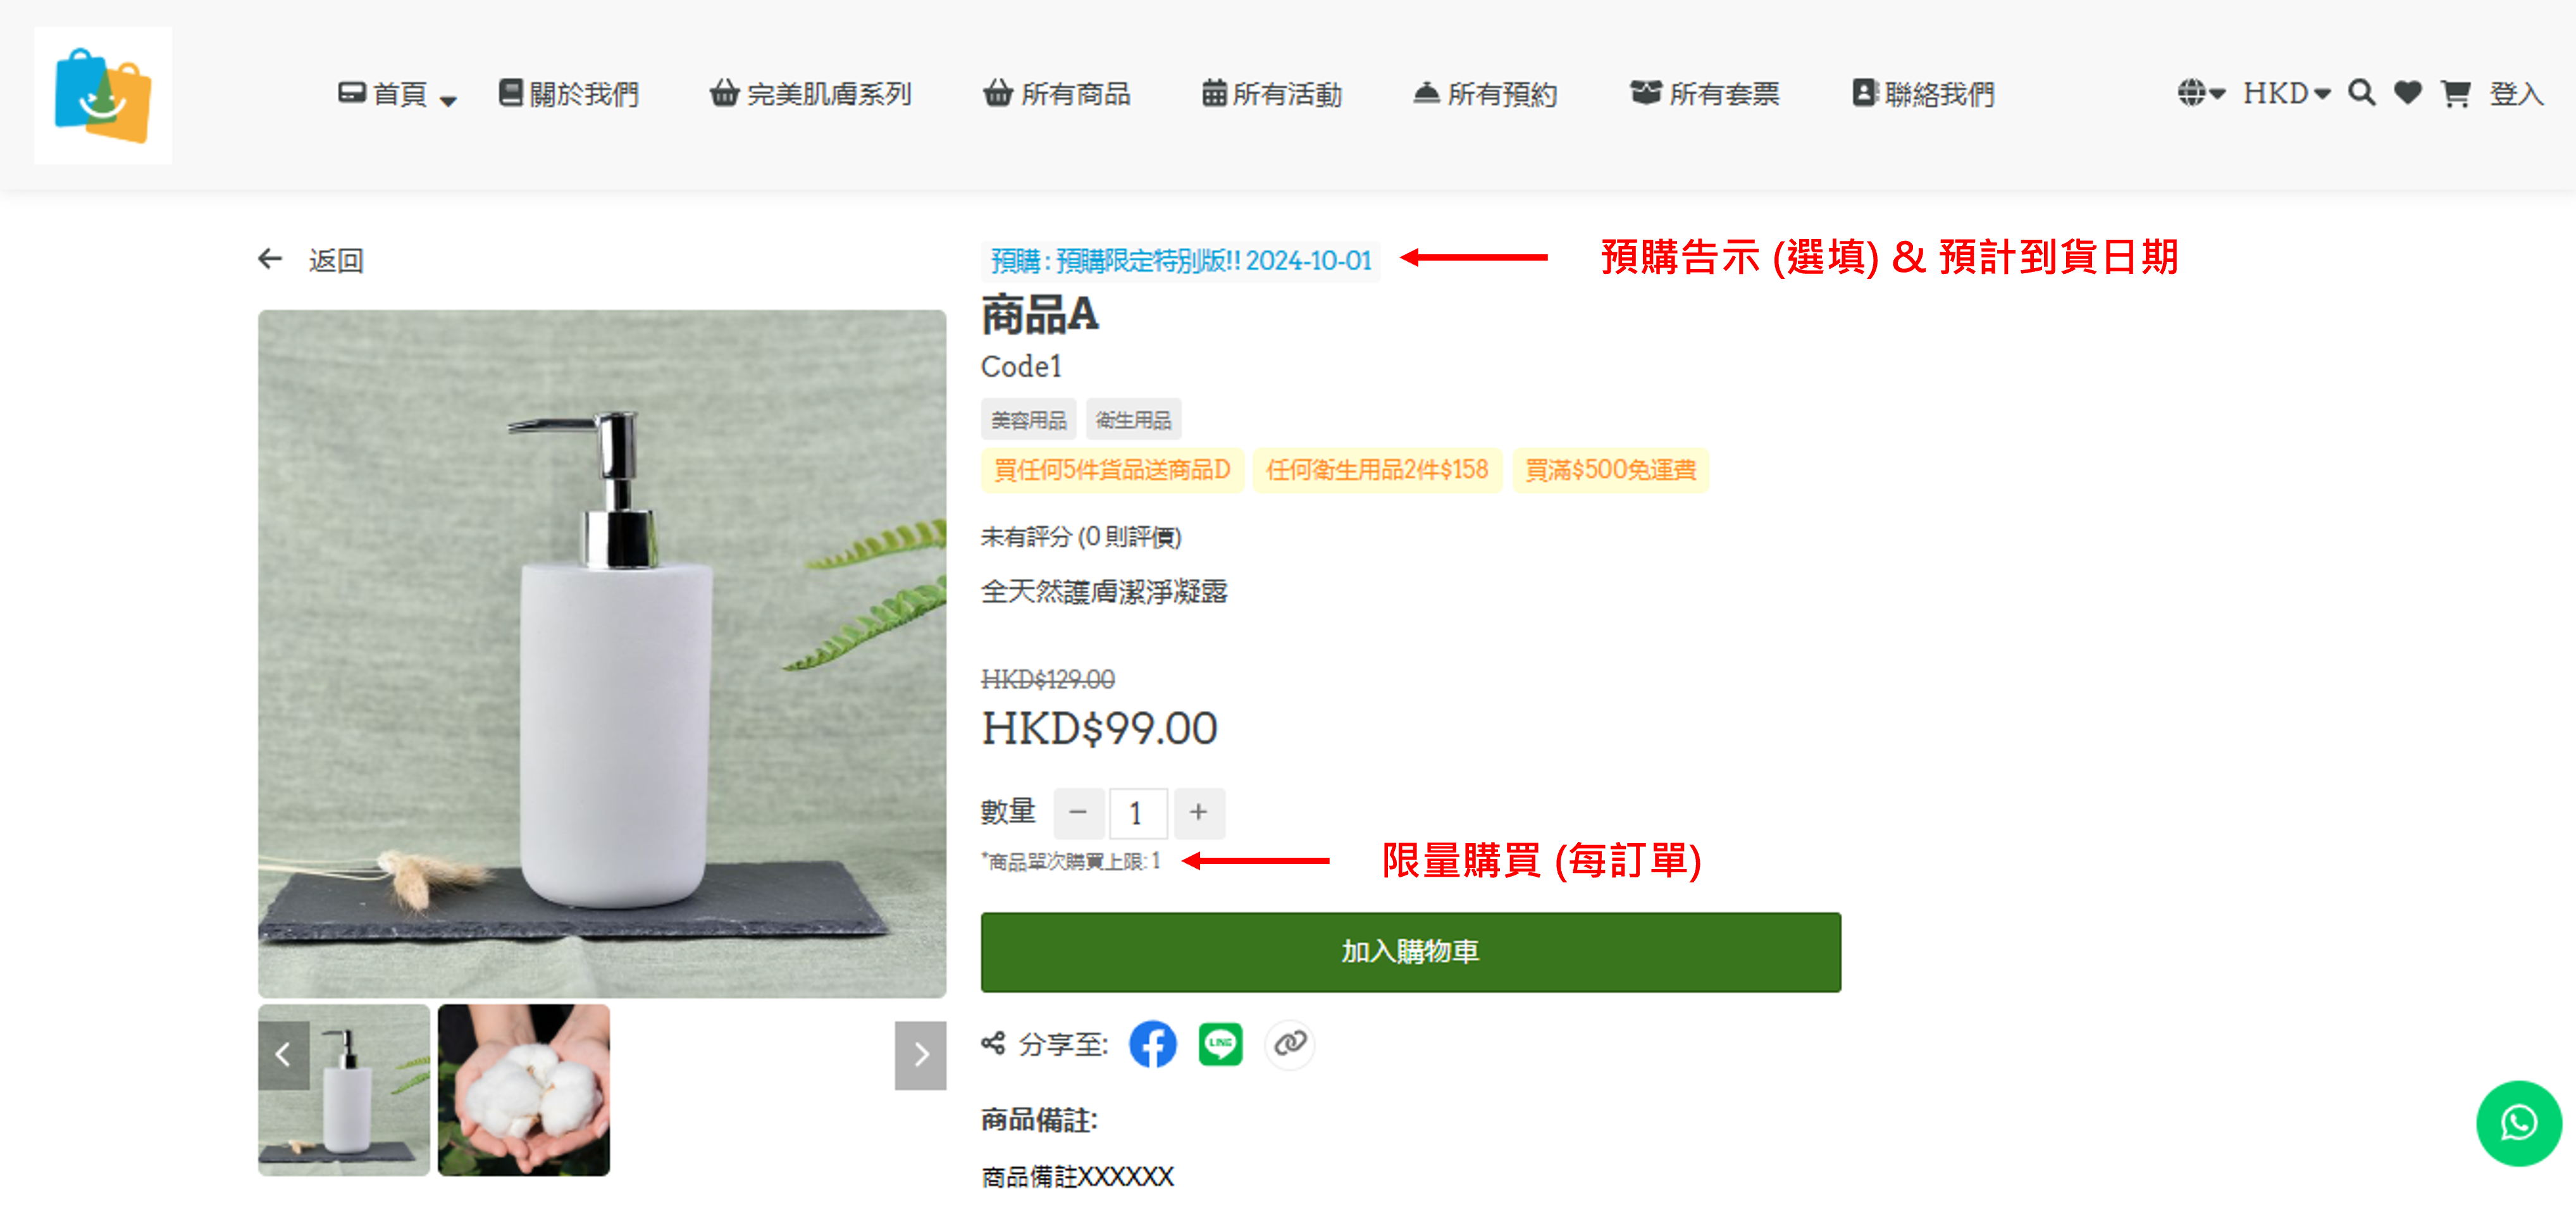2576x1205 pixels.
Task: Open WhatsApp chat bubble
Action: (x=2518, y=1123)
